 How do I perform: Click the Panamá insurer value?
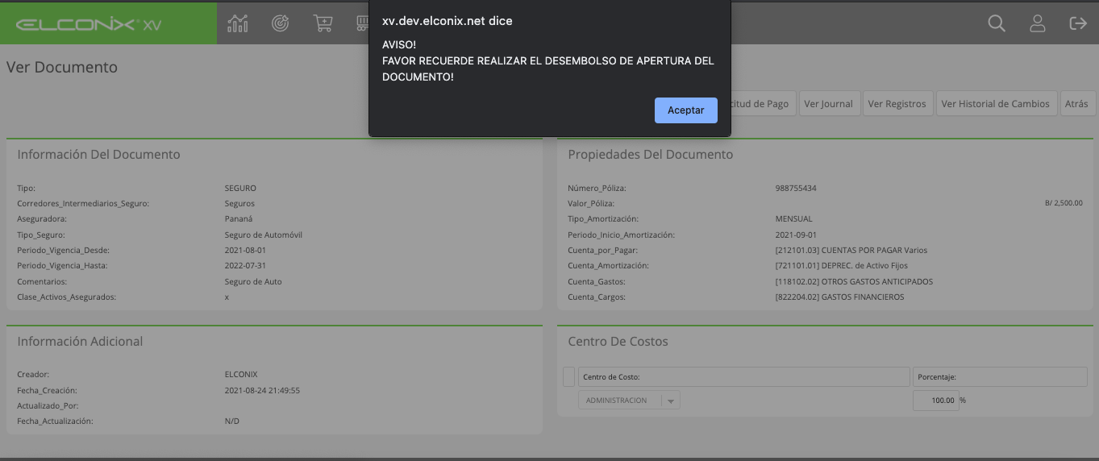click(x=239, y=219)
